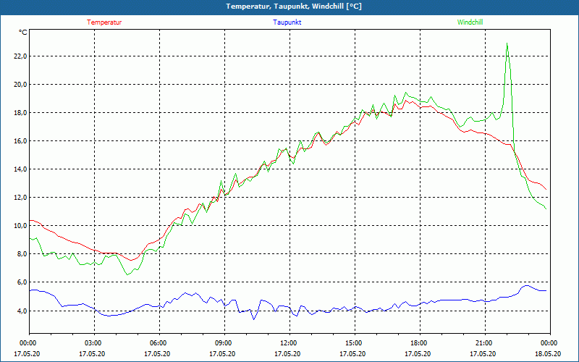
Task: Click the green Windchill legend label
Action: (x=470, y=22)
